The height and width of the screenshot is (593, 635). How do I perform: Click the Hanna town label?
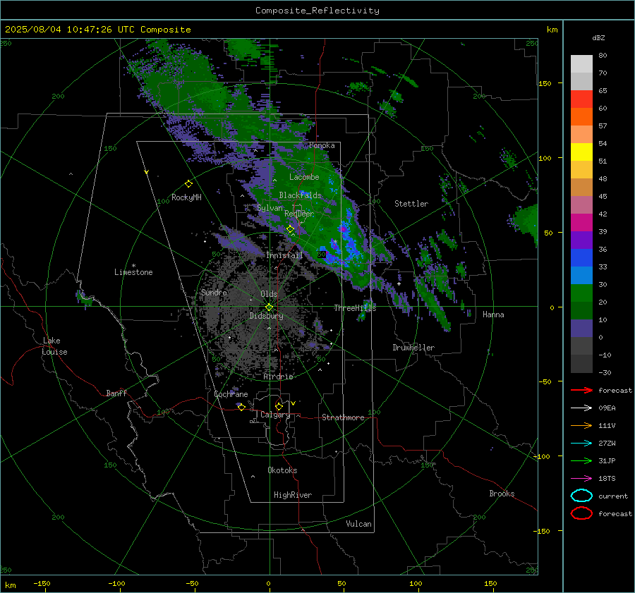[493, 314]
